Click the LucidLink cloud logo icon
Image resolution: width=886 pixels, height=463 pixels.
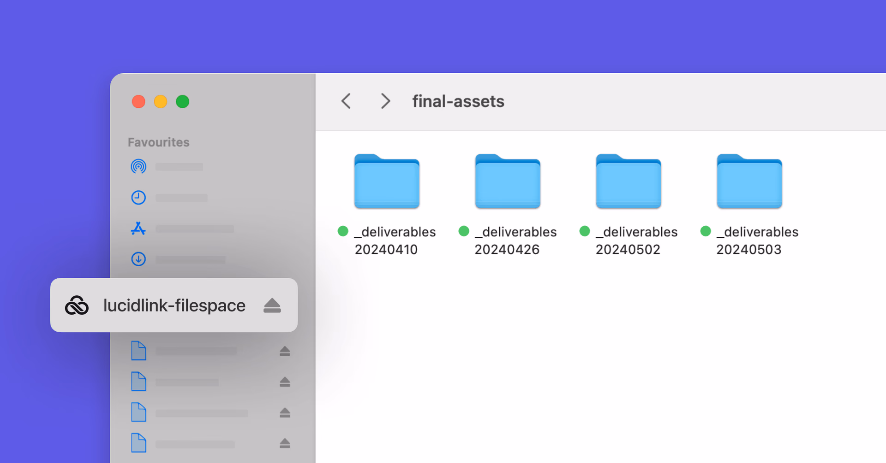pyautogui.click(x=77, y=305)
